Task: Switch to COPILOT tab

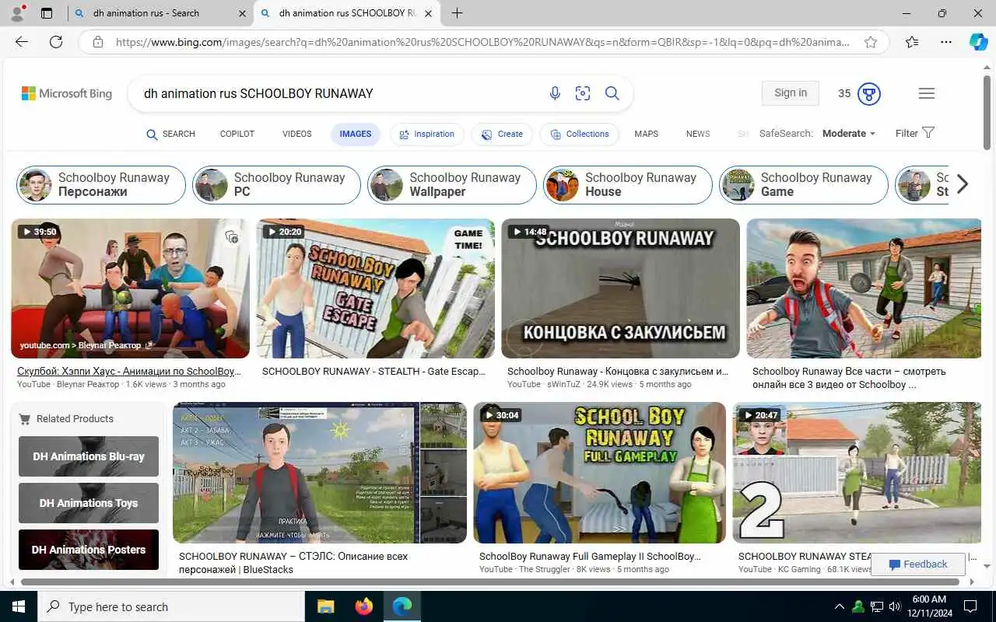Action: pos(237,134)
